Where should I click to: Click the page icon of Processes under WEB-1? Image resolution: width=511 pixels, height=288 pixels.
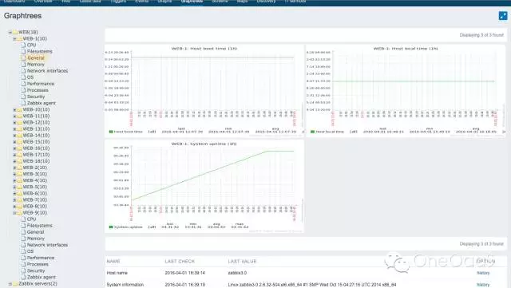[23, 90]
